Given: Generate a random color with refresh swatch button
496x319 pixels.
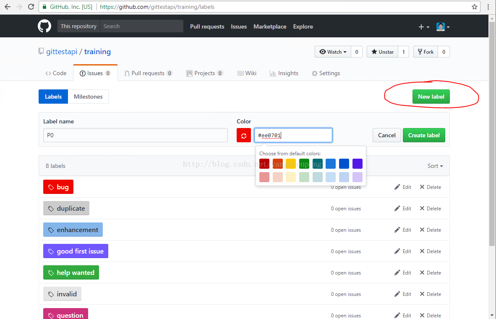Looking at the screenshot, I should click(x=243, y=135).
